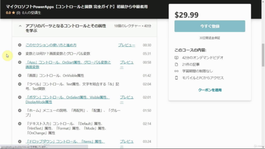The image size is (265, 149).
Task: Click the document icon next to 21件の記事
Action: pos(176,65)
